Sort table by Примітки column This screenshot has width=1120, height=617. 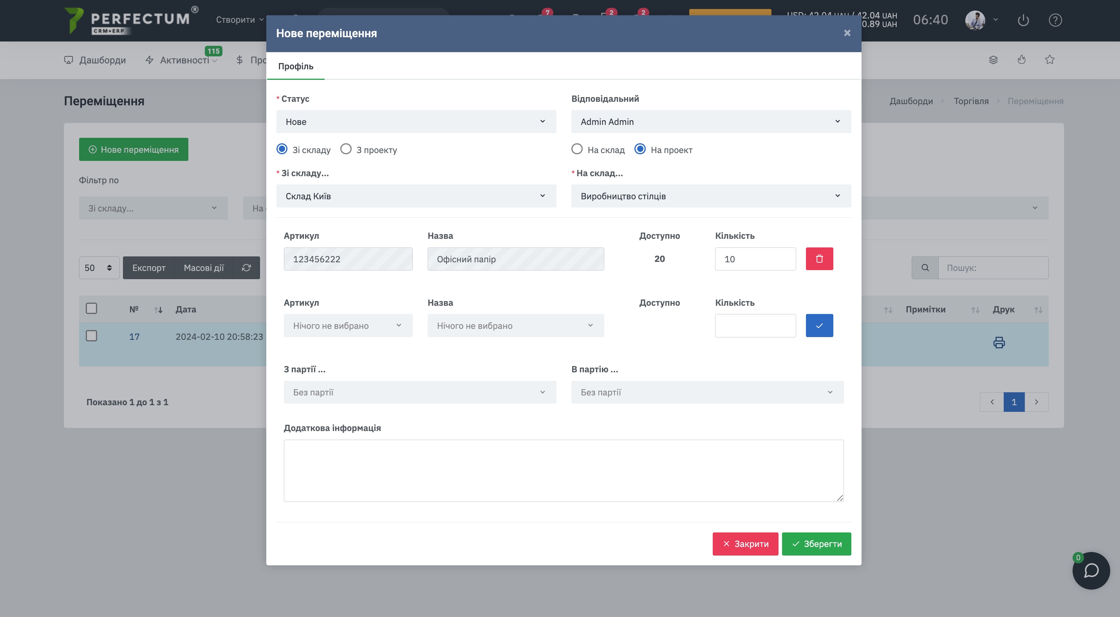click(975, 310)
